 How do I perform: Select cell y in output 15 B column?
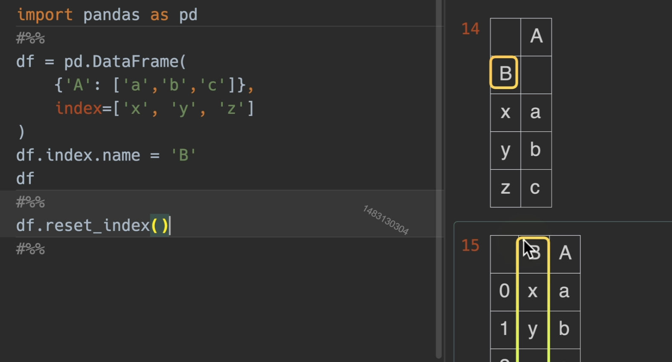point(532,329)
